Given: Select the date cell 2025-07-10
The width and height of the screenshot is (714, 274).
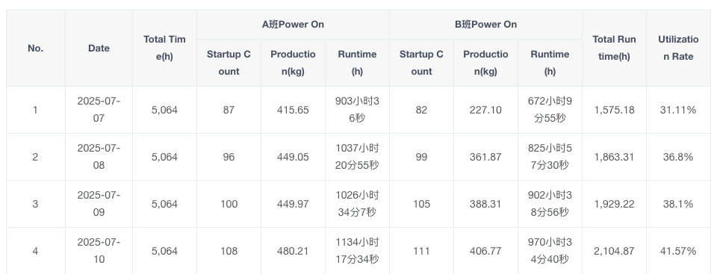Looking at the screenshot, I should (x=99, y=251).
